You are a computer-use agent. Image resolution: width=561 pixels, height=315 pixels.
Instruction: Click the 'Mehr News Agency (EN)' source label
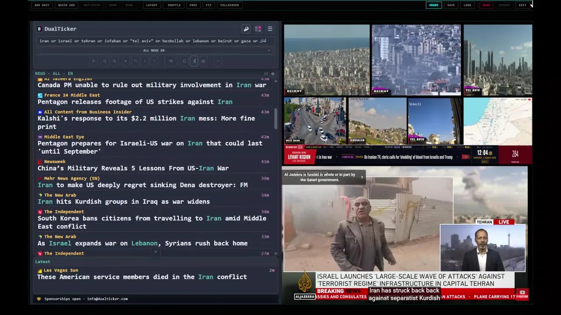(x=72, y=178)
